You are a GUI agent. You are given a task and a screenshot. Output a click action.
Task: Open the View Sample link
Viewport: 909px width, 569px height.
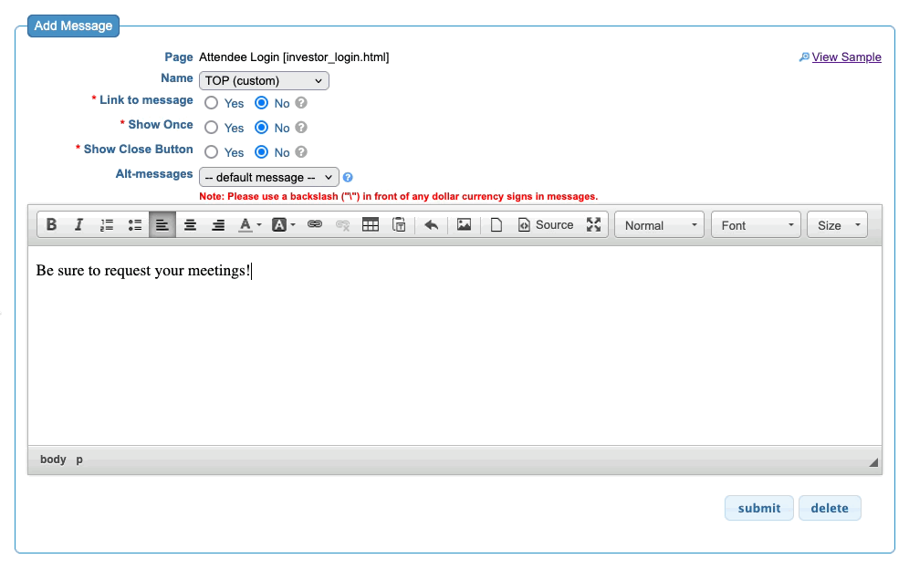click(x=846, y=57)
